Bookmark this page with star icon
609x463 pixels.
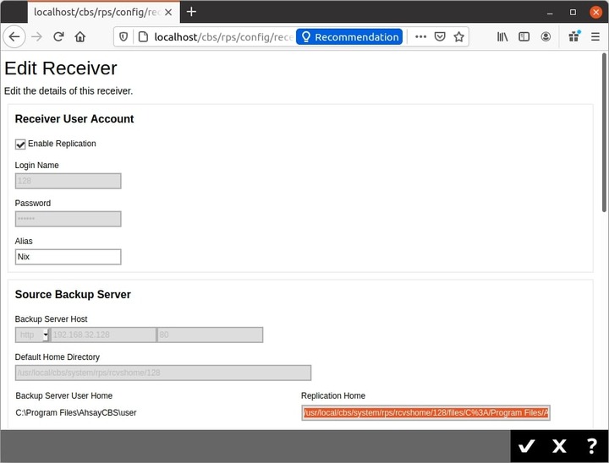coord(459,37)
